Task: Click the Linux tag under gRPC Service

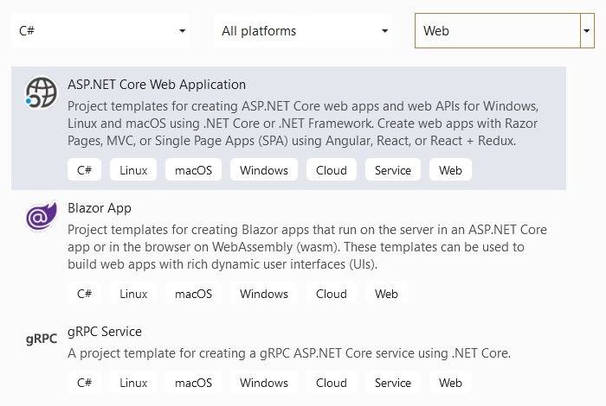Action: click(x=133, y=383)
